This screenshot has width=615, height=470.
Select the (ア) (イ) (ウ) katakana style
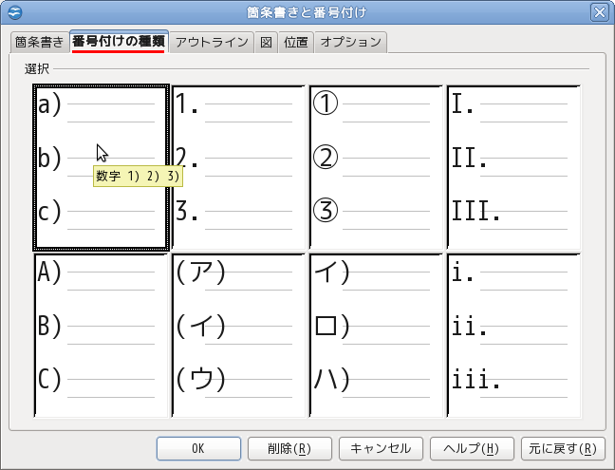click(x=238, y=335)
